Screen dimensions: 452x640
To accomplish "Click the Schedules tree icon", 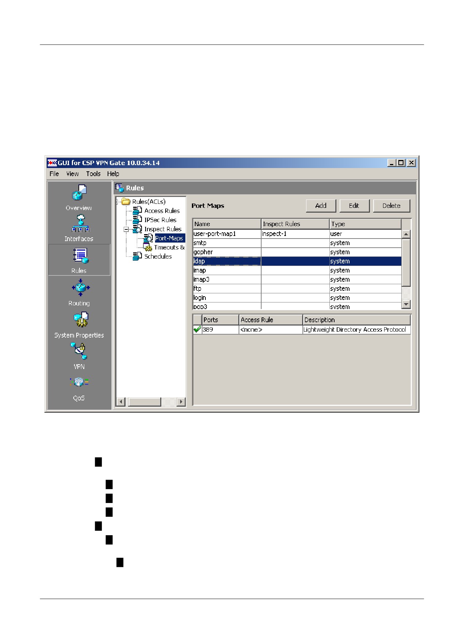I will tap(137, 256).
